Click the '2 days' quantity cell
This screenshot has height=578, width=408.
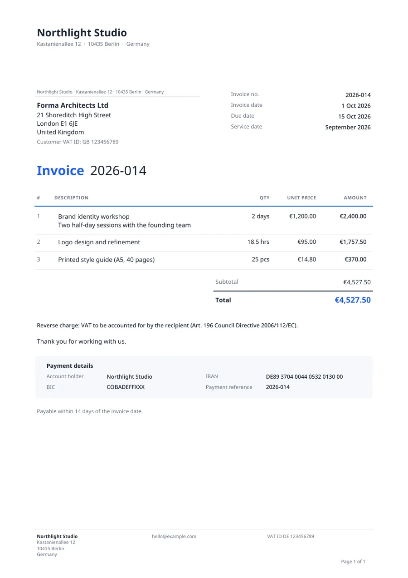coord(260,217)
